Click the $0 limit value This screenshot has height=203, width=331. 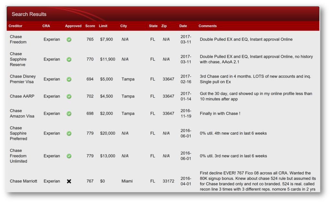pos(102,181)
